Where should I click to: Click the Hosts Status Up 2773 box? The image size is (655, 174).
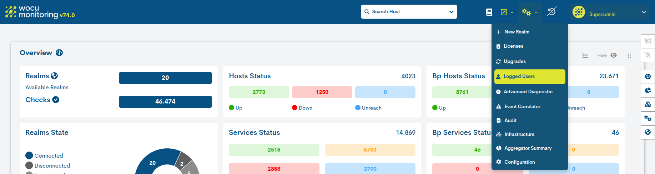click(259, 92)
